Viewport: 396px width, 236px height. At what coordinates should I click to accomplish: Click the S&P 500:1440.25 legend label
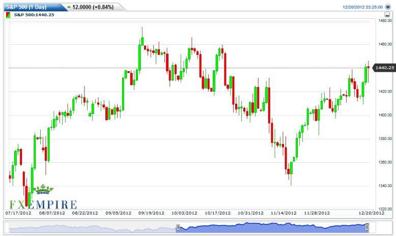pyautogui.click(x=34, y=15)
